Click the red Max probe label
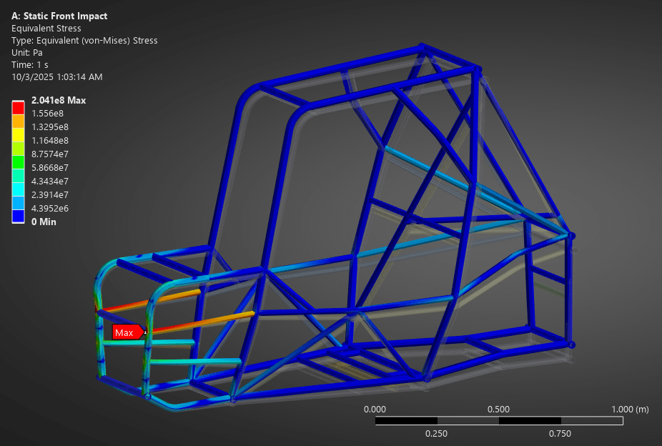 coord(126,332)
